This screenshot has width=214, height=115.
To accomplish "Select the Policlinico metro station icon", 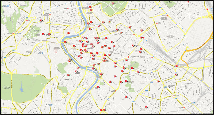I will tap(167, 16).
